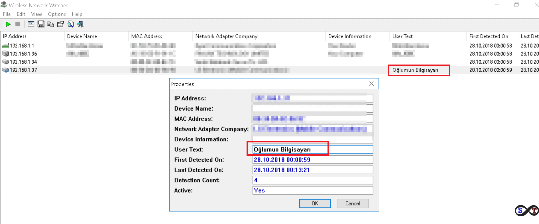Sort by the IP Address column header
The width and height of the screenshot is (539, 224).
click(x=32, y=36)
